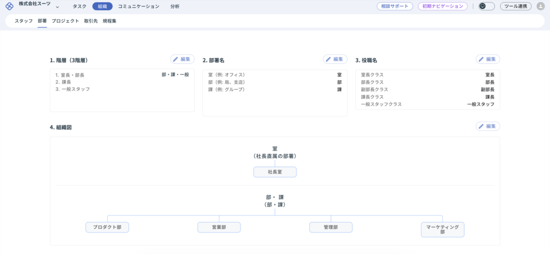Switch to the 取引先 tab
This screenshot has height=254, width=550.
[x=91, y=21]
